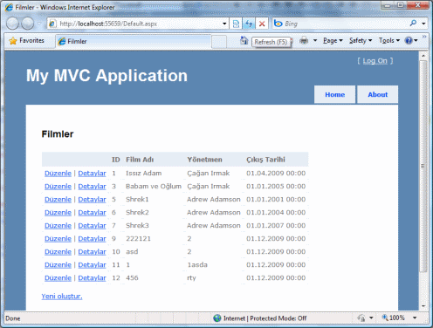Open the Favorites star button

[26, 41]
